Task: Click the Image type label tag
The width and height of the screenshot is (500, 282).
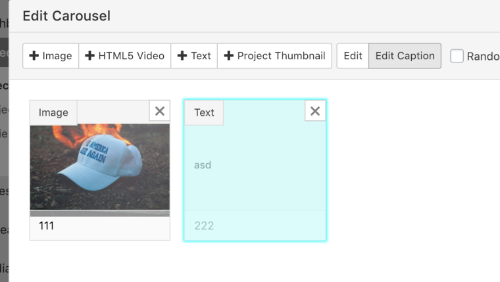Action: click(x=53, y=112)
